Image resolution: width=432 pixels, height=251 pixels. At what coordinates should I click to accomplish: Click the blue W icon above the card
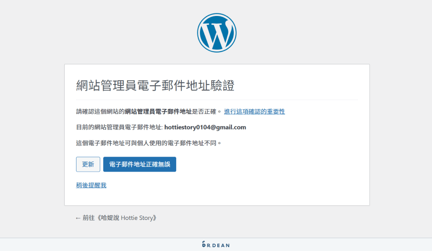(216, 32)
